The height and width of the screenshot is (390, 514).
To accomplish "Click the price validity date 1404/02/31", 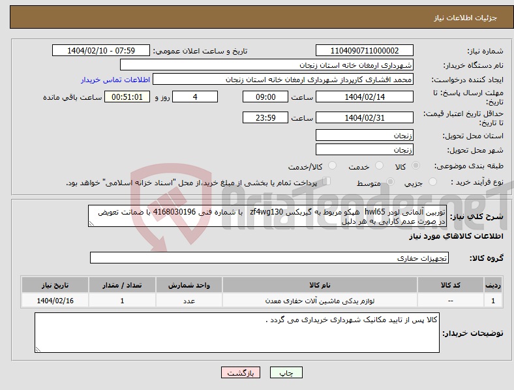I will (x=365, y=117).
